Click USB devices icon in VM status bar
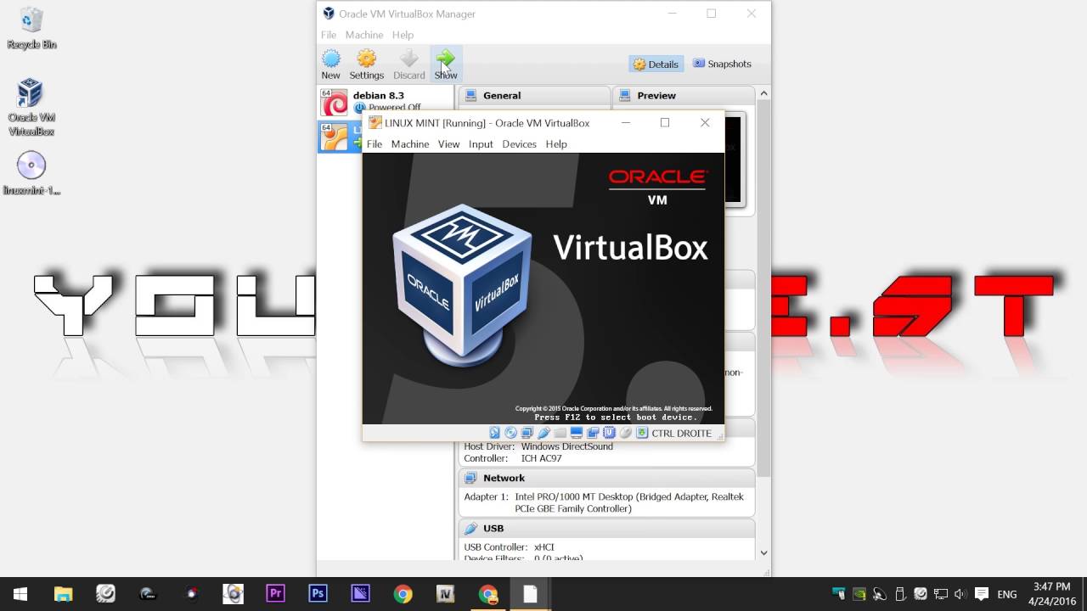 tap(543, 433)
